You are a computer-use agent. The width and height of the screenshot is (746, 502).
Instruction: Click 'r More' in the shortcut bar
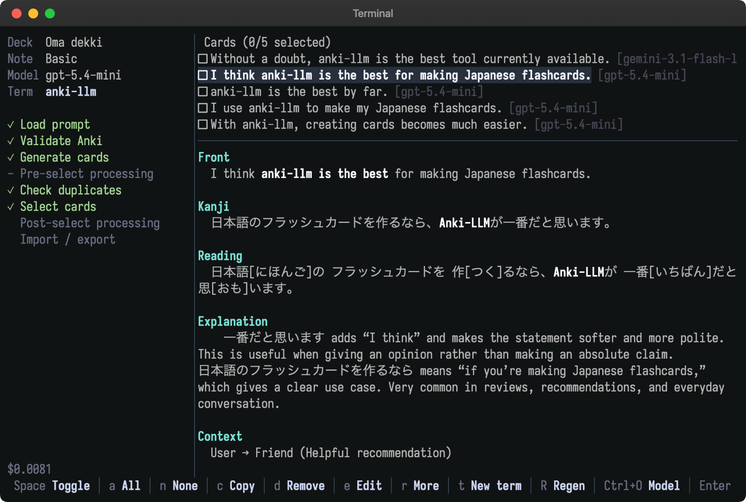point(420,486)
